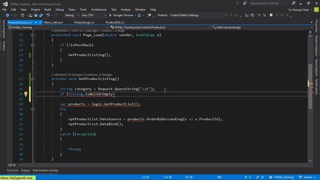Switch to the ProductDAL.cs tab

(115, 22)
